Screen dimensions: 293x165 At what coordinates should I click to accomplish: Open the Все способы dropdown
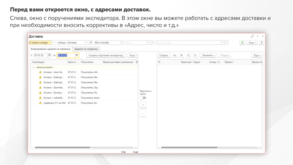coord(122,43)
